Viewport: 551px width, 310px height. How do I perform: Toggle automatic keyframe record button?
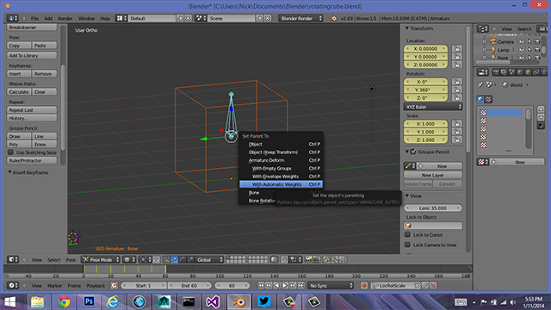pos(364,285)
